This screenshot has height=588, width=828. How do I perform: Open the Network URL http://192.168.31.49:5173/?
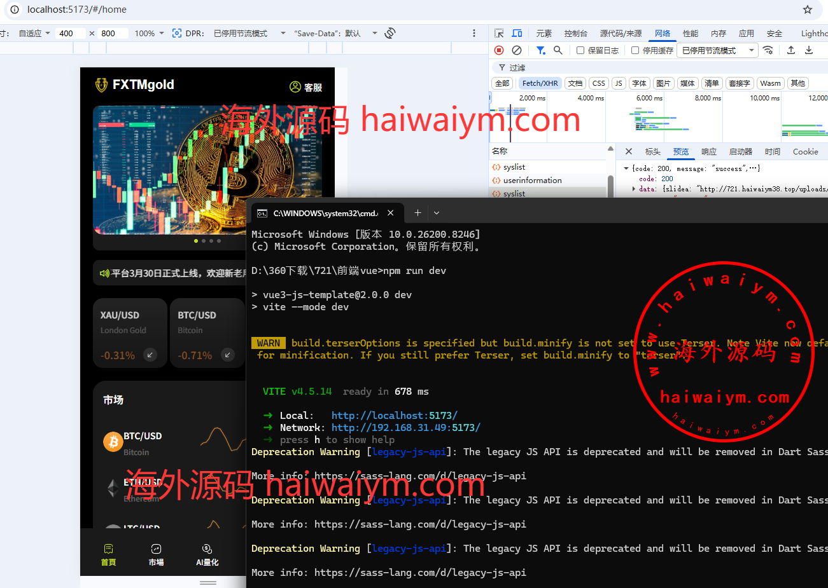click(x=406, y=428)
